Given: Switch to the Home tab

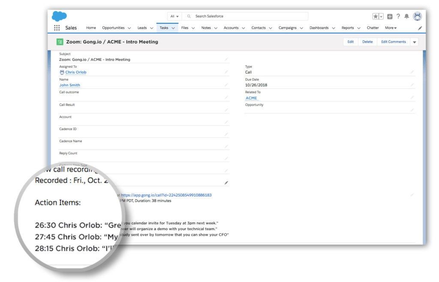Looking at the screenshot, I should 90,27.
